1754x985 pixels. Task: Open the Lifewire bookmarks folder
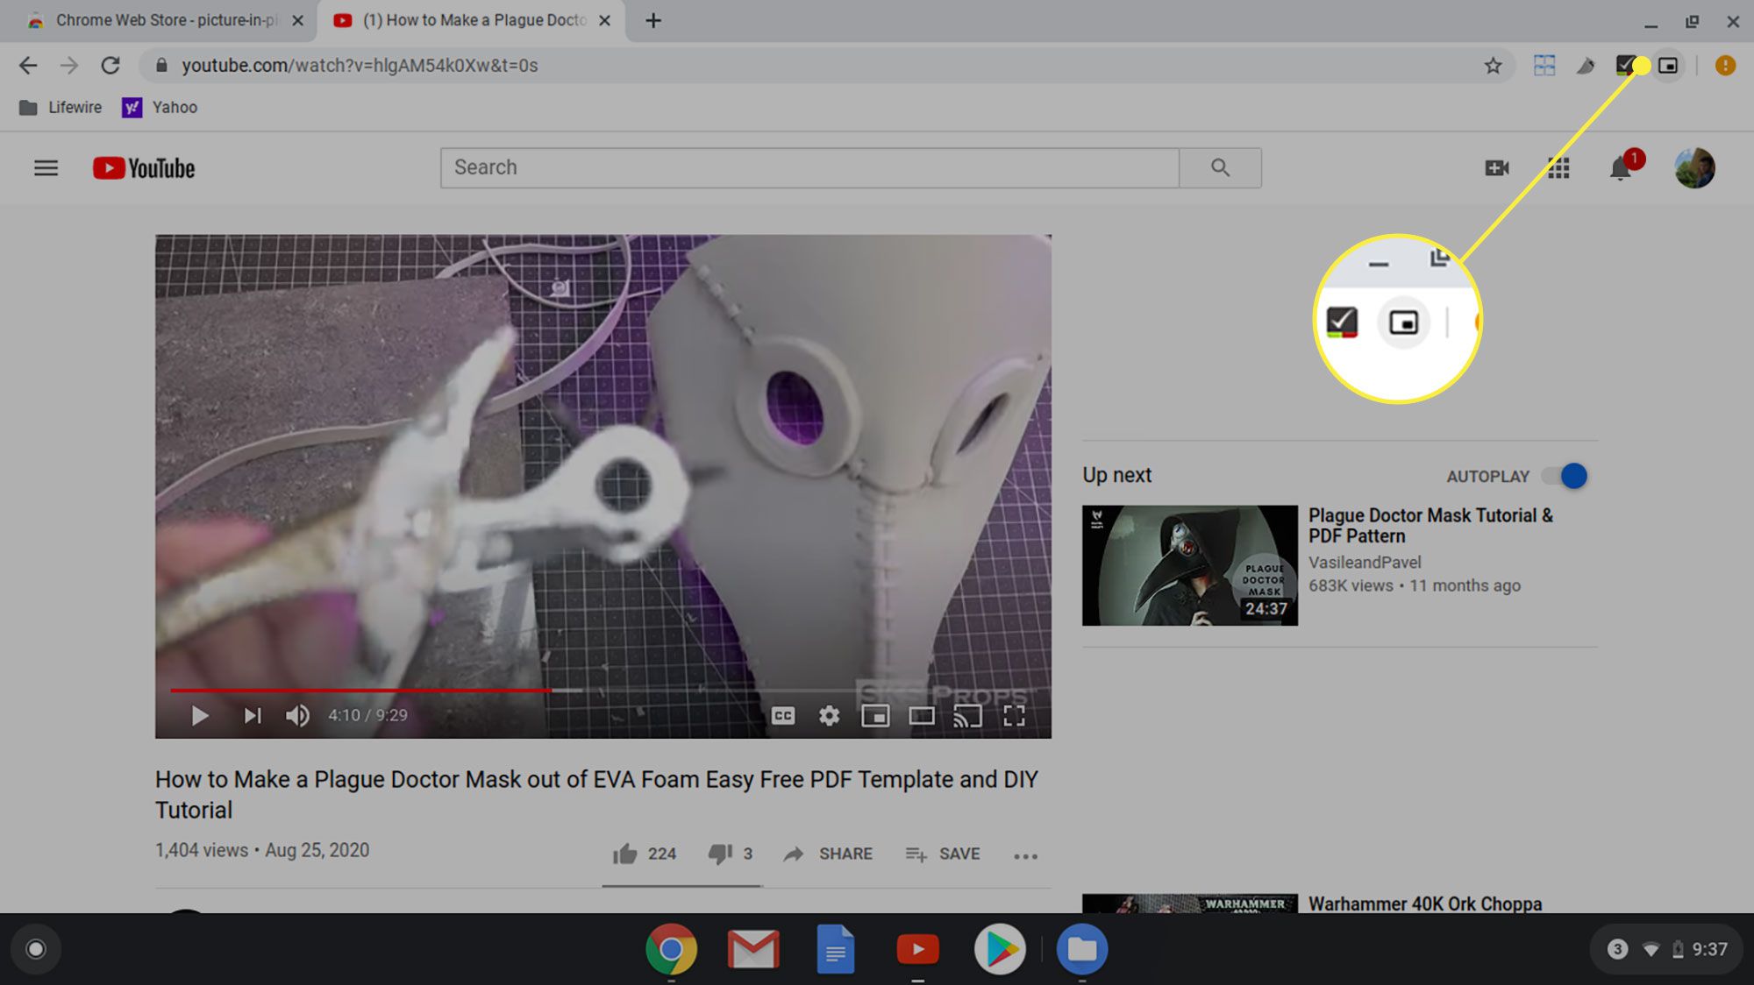[x=61, y=108]
